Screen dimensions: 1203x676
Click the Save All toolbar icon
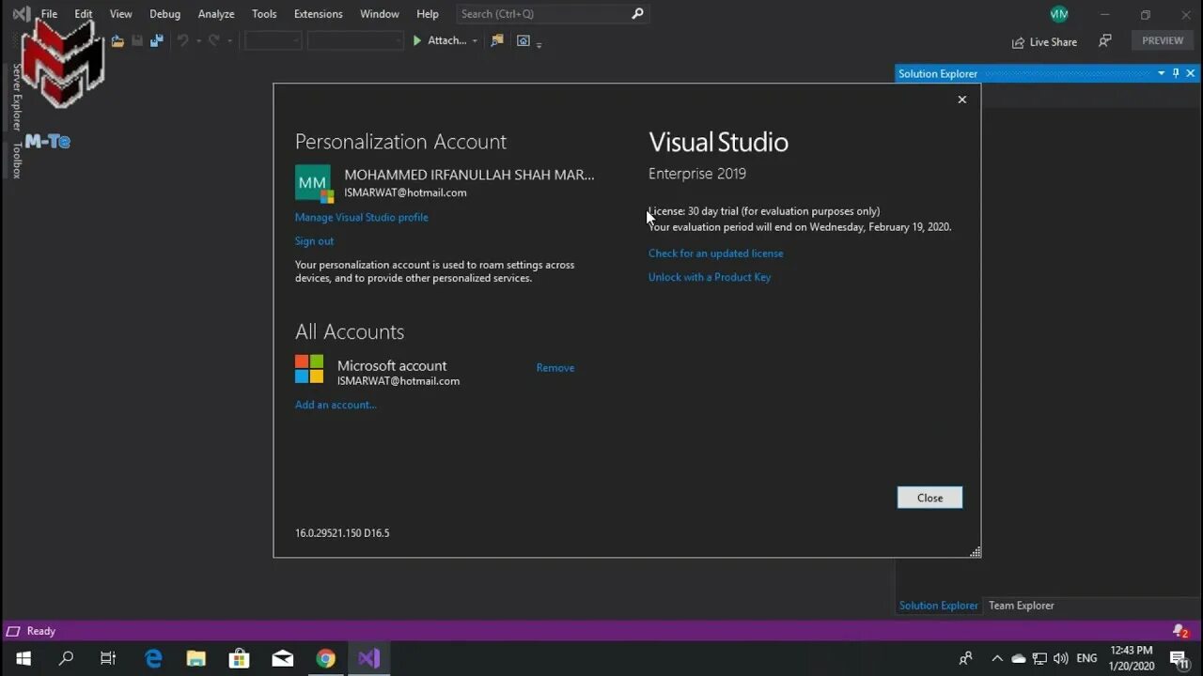(x=156, y=41)
